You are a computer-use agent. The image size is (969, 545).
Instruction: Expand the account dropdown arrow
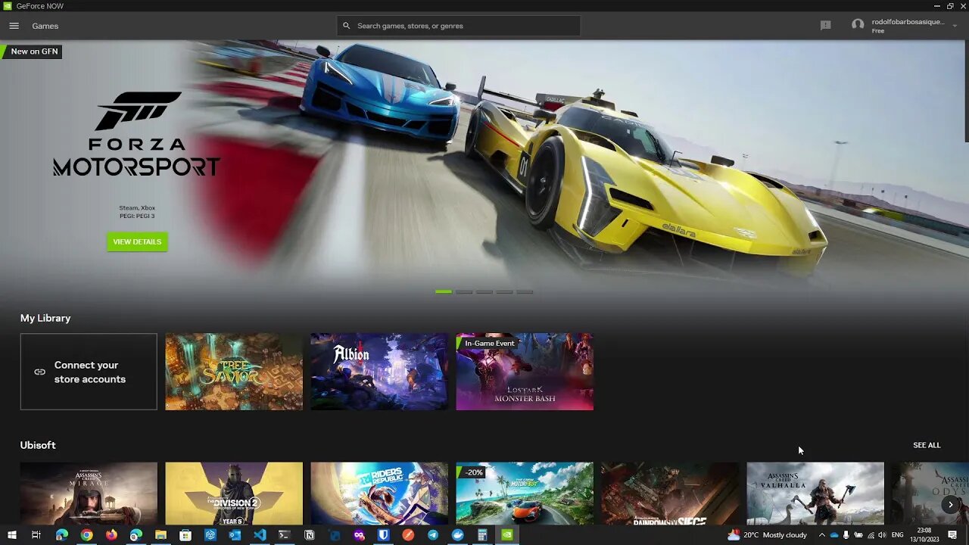coord(955,26)
